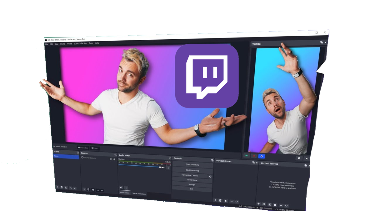Enable Studio Mode
The height and width of the screenshot is (211, 375).
coord(192,180)
